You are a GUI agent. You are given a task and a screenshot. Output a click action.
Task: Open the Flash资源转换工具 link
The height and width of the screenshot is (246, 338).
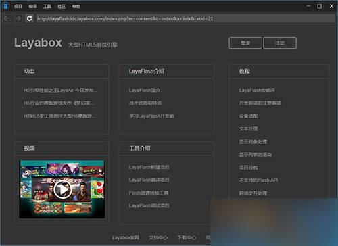pyautogui.click(x=149, y=193)
